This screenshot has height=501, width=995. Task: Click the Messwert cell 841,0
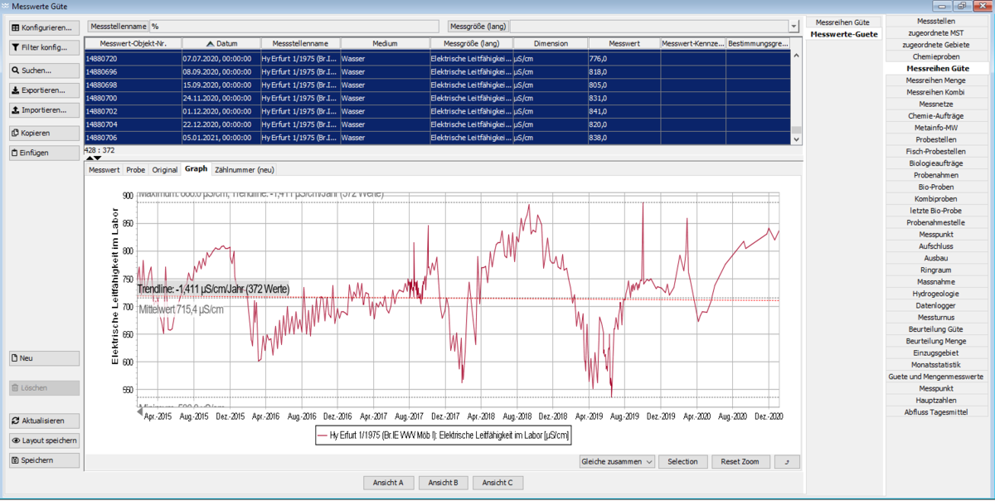click(624, 111)
